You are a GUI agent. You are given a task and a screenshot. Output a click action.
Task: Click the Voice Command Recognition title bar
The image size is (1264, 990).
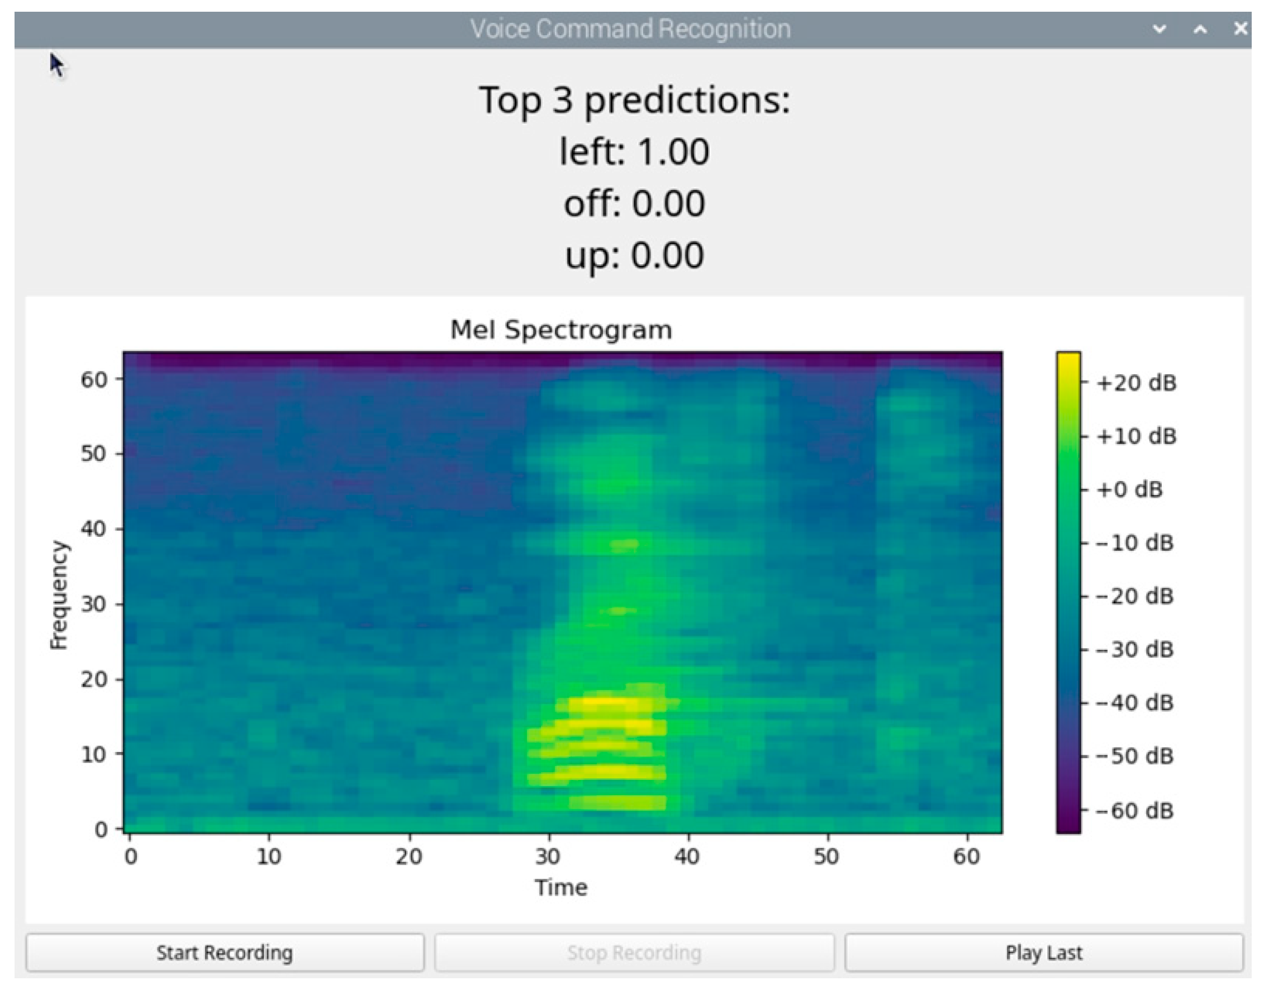(x=630, y=29)
